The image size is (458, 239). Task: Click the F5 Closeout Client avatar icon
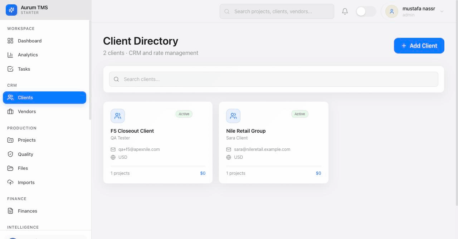pyautogui.click(x=118, y=116)
